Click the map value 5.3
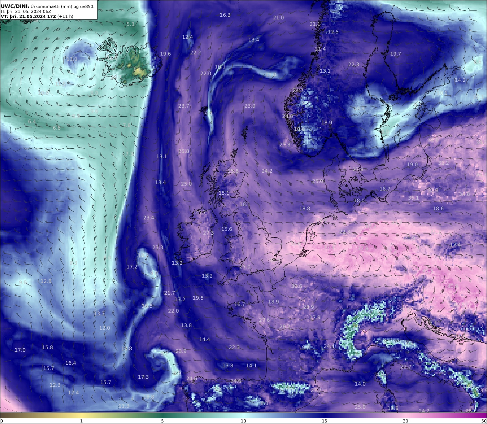This screenshot has width=487, height=424. [x=131, y=24]
